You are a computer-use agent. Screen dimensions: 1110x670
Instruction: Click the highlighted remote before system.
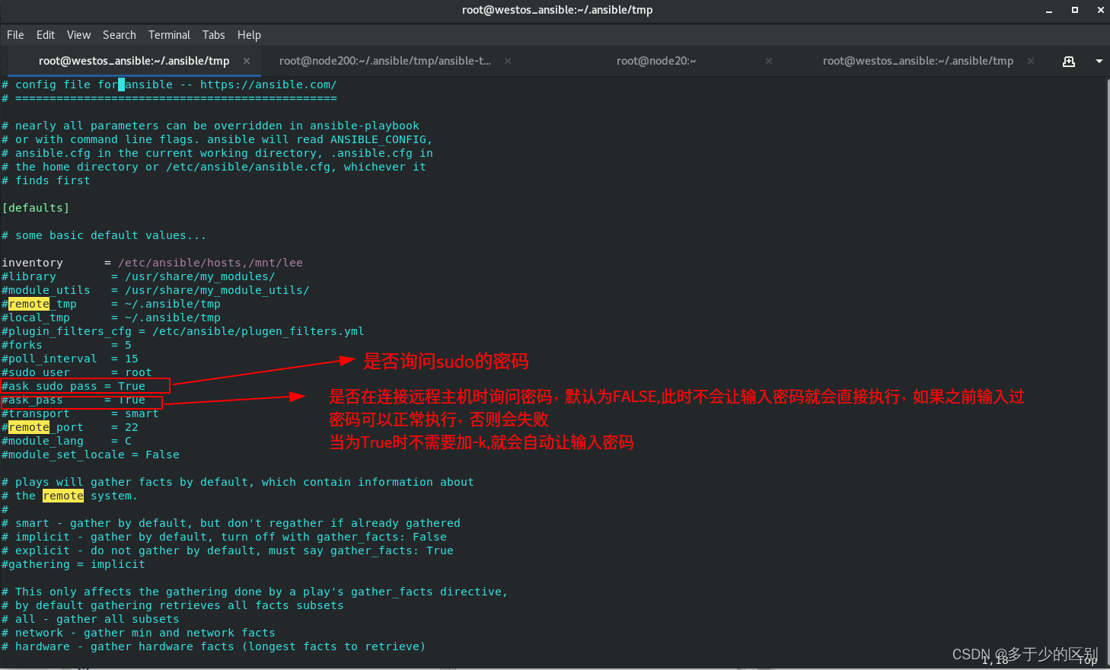click(63, 496)
